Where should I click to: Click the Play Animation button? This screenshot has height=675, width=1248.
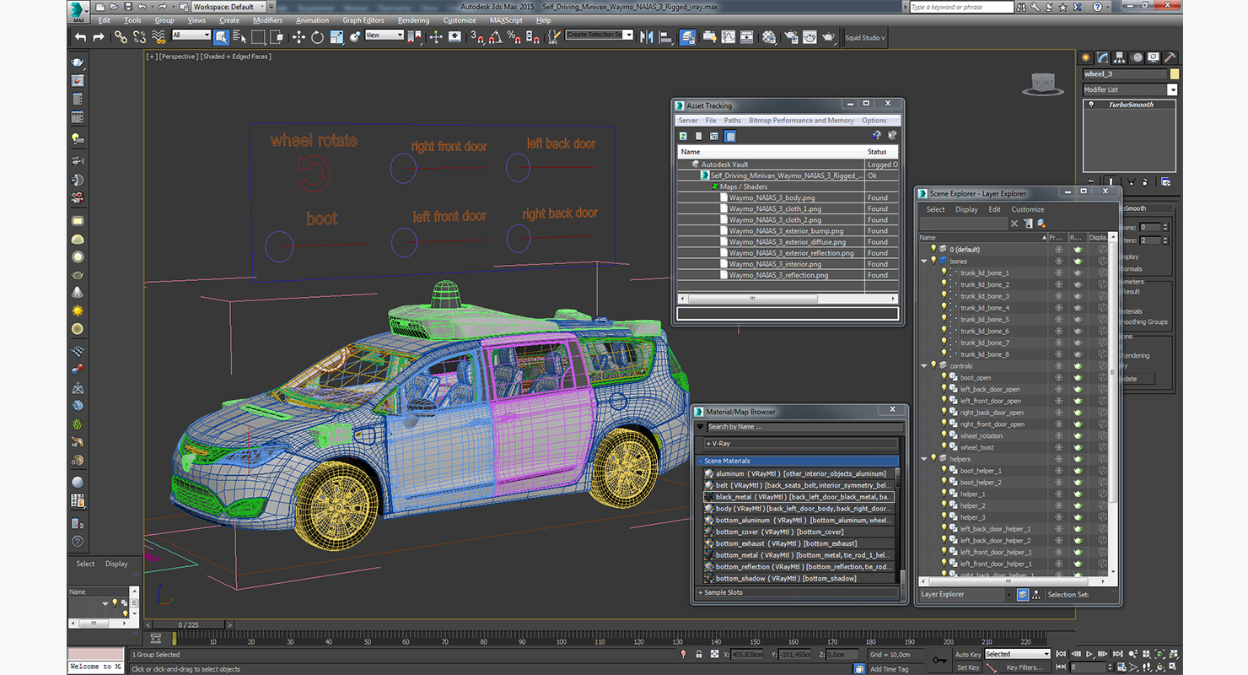click(x=1089, y=654)
